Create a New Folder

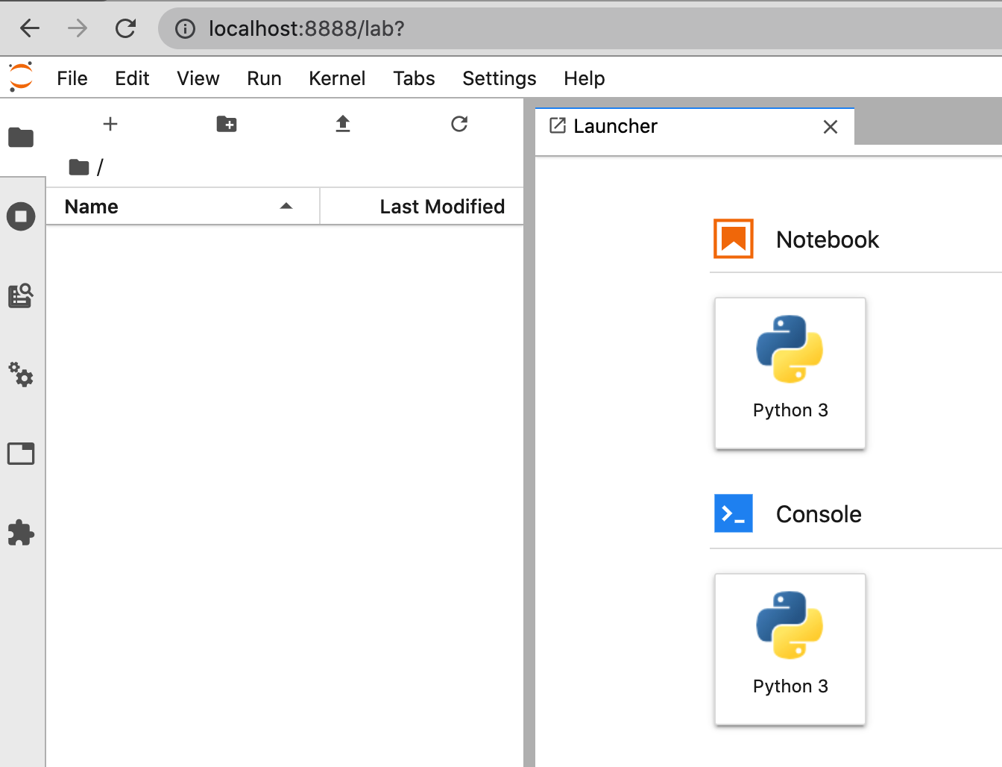coord(227,124)
